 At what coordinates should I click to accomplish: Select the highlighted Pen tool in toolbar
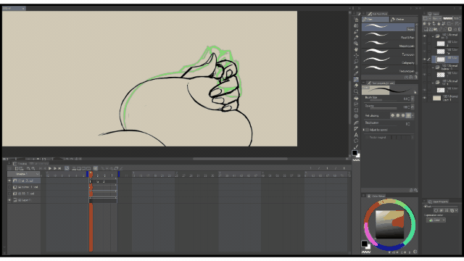356,79
